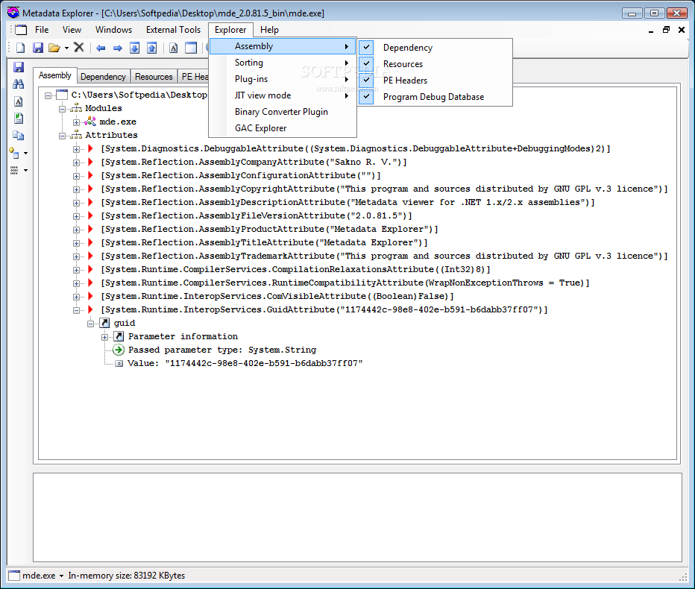Image resolution: width=695 pixels, height=589 pixels.
Task: Click the blank window toolbar icon
Action: click(x=191, y=48)
